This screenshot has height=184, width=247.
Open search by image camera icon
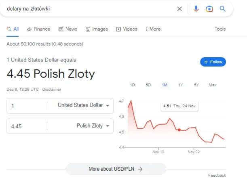pos(209,9)
